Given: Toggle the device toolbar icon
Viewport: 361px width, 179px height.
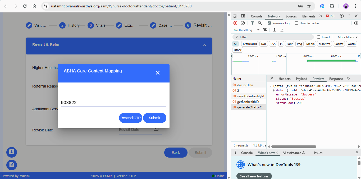Looking at the screenshot, I should 243,16.
